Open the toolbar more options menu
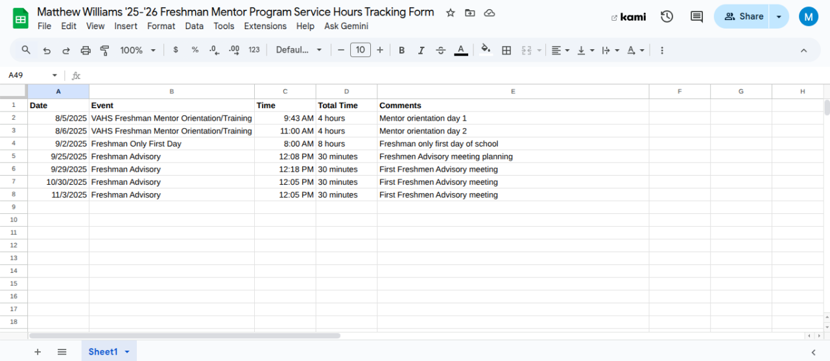830x361 pixels. point(662,50)
